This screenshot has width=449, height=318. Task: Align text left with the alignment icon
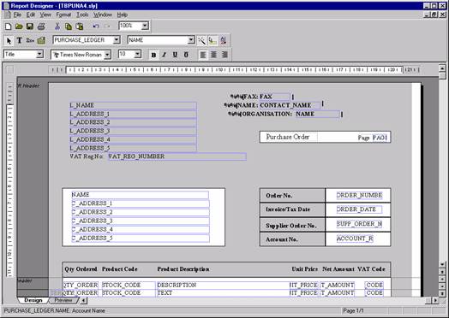[203, 55]
